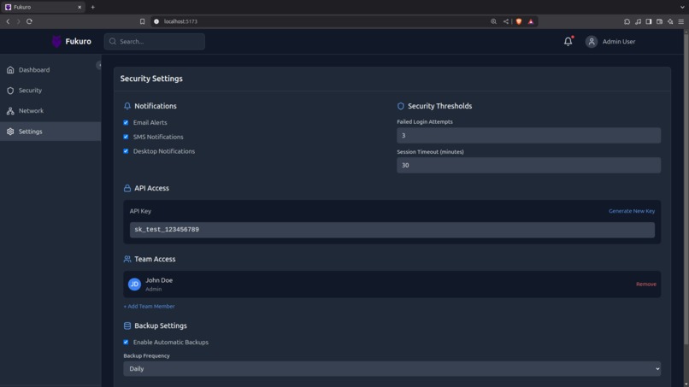Click the JD avatar for John Doe
The height and width of the screenshot is (387, 689).
[134, 284]
